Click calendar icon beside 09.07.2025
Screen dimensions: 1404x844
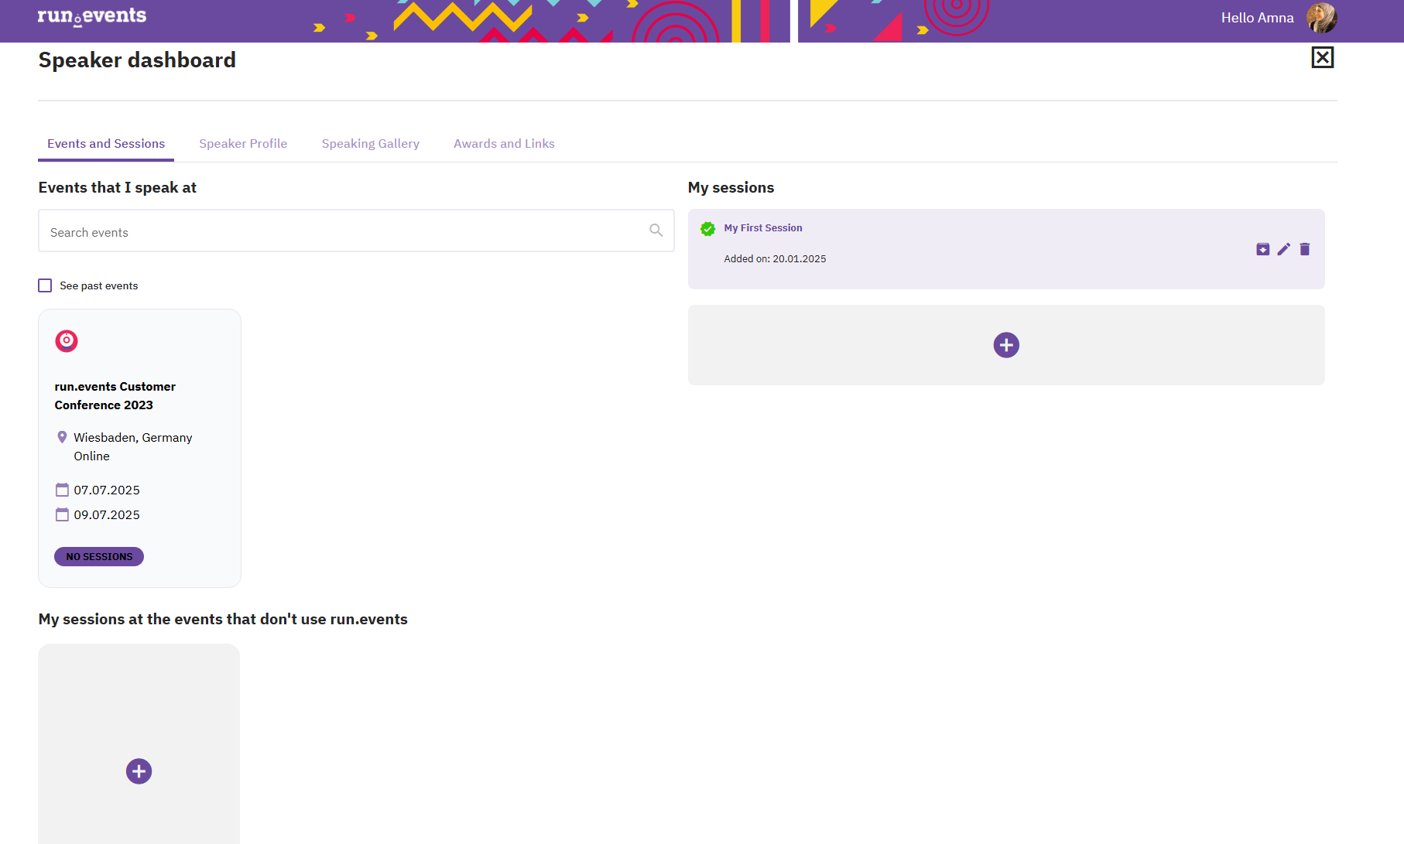[62, 514]
